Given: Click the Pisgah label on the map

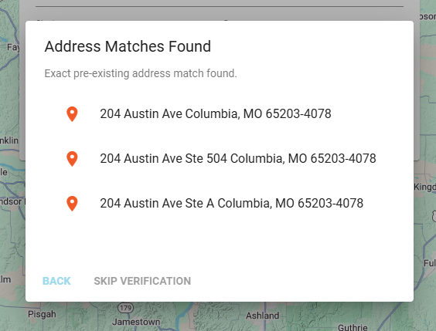Looking at the screenshot, I should [x=42, y=314].
